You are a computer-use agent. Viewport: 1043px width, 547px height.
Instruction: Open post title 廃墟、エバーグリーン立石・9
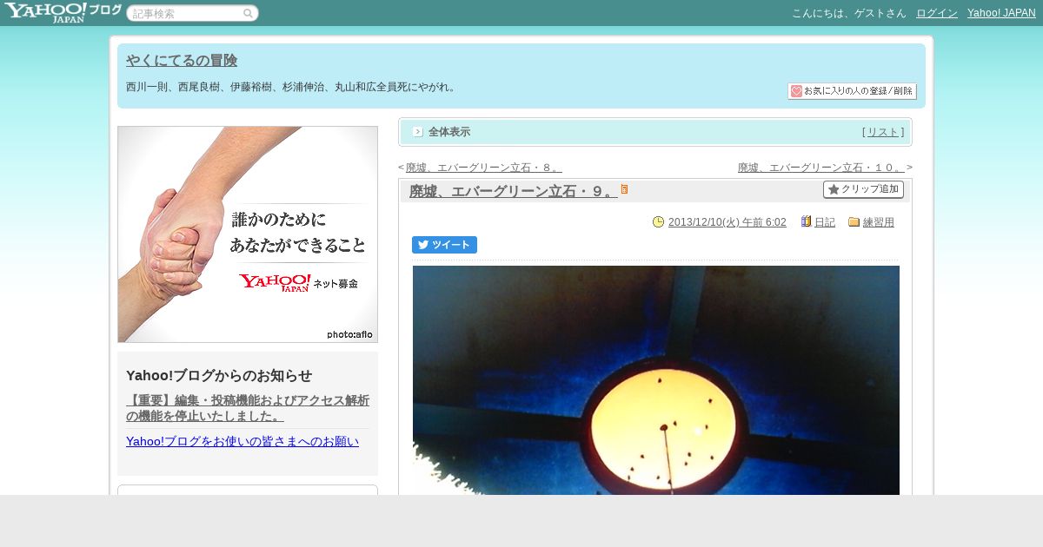[x=513, y=191]
